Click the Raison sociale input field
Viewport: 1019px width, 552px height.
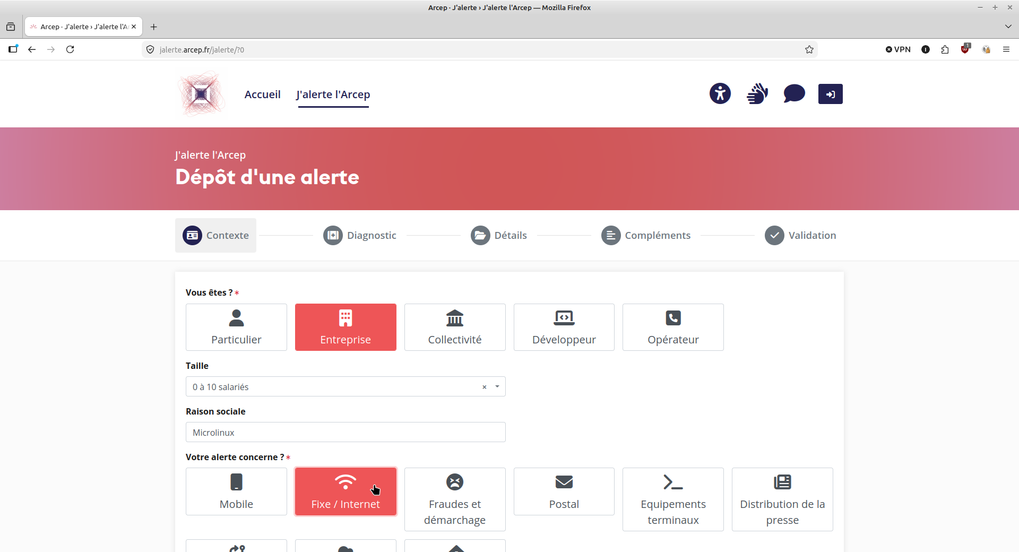tap(346, 432)
